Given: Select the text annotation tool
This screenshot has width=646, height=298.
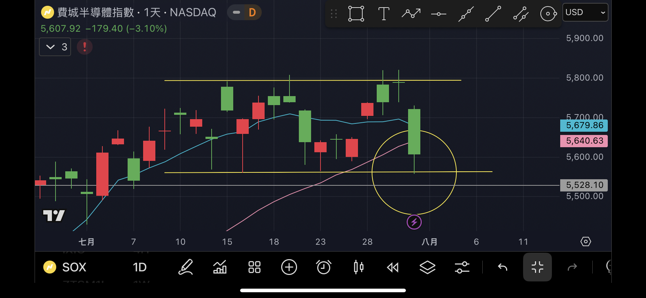Looking at the screenshot, I should 384,14.
